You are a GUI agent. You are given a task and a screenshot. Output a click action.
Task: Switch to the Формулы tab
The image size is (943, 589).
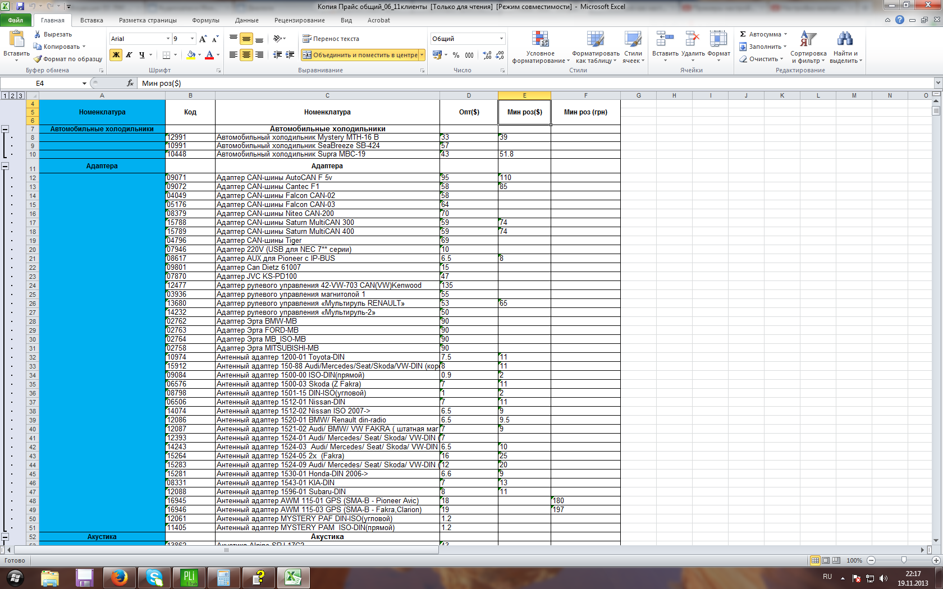coord(205,20)
